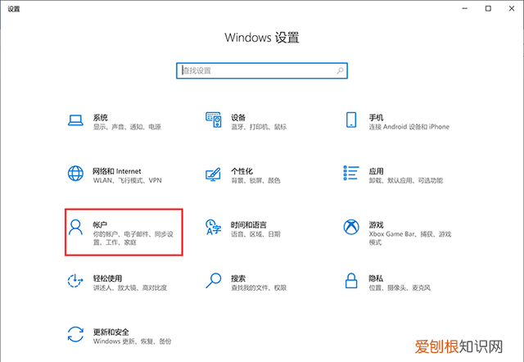Select the 帐户 title text

[x=100, y=225]
